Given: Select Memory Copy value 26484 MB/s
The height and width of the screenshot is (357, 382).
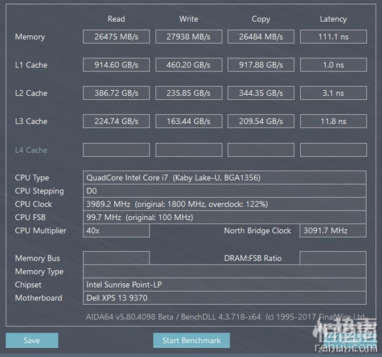Looking at the screenshot, I should pyautogui.click(x=261, y=37).
